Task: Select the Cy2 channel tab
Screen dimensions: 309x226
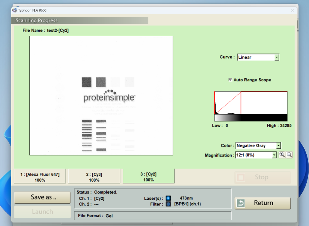Action: (x=148, y=177)
